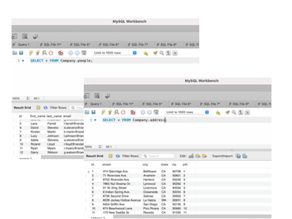Select Bellflower city cell in address grid
292x219 pixels.
pos(150,171)
